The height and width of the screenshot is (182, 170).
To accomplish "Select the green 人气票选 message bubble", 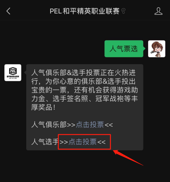I will pyautogui.click(x=124, y=49).
